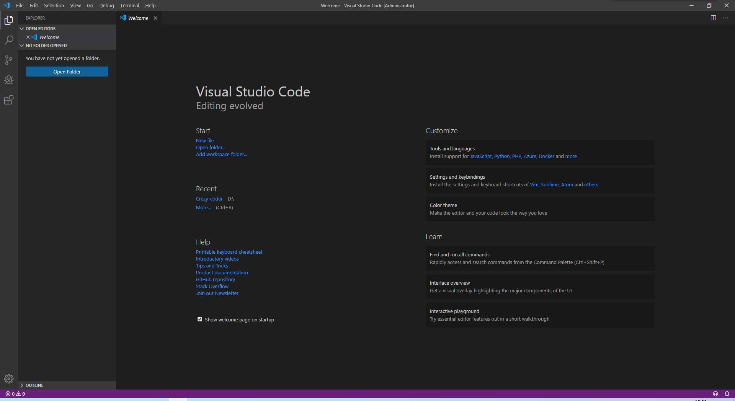Select Welcome item in Open Editors
735x401 pixels.
pyautogui.click(x=67, y=37)
